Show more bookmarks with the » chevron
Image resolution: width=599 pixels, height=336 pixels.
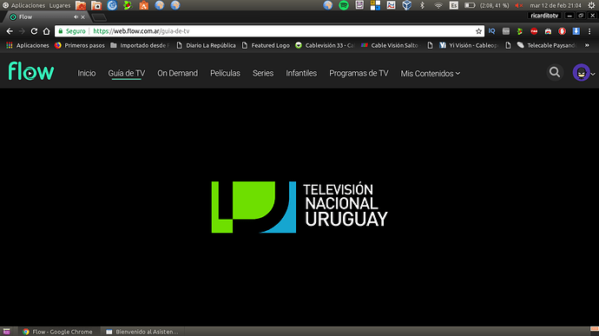click(x=587, y=45)
